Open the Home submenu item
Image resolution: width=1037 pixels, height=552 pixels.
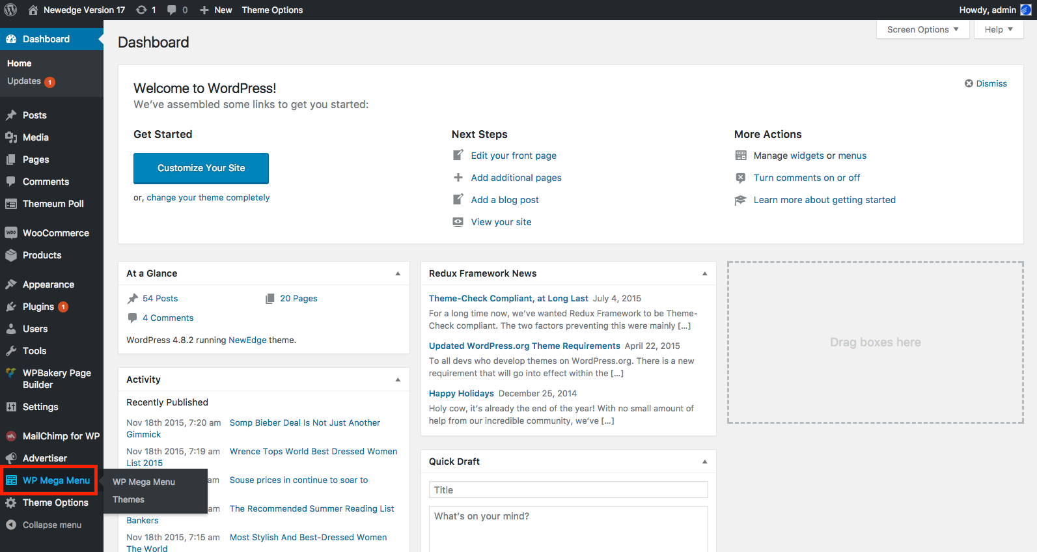[20, 63]
